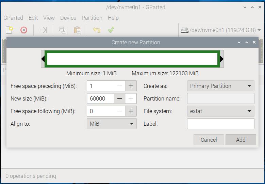Click the right black resize arrow handle
Viewport: 265px width, 184px height.
click(222, 59)
